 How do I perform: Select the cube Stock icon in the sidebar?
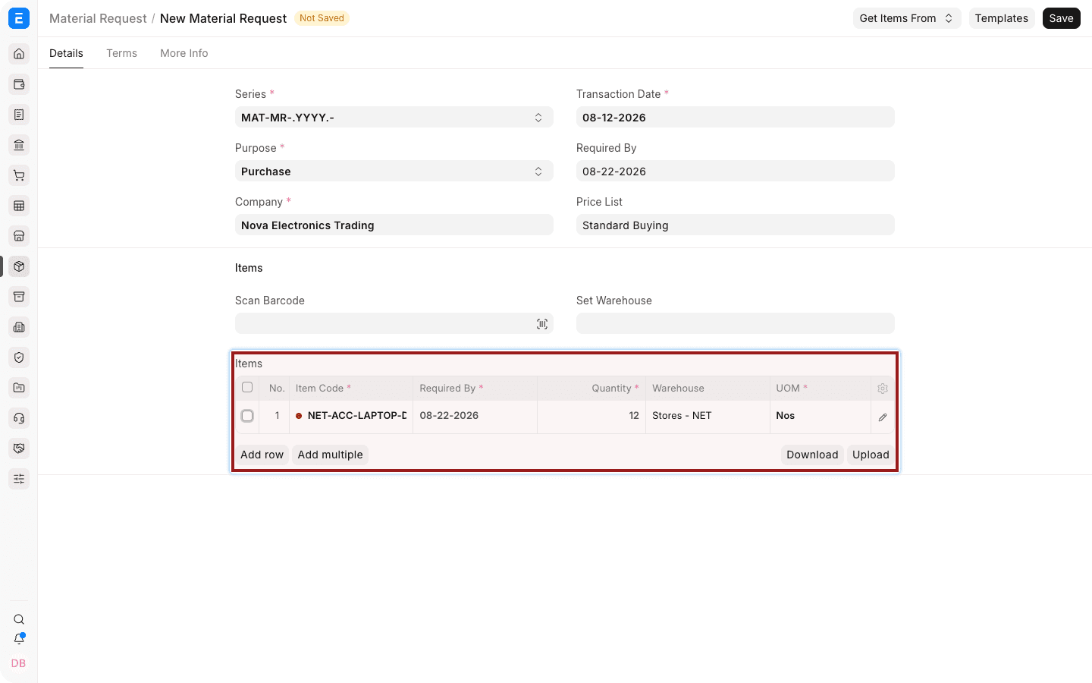19,266
